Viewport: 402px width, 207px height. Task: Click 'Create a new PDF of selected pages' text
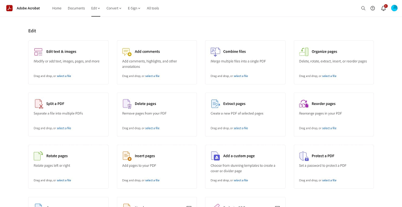click(x=237, y=113)
